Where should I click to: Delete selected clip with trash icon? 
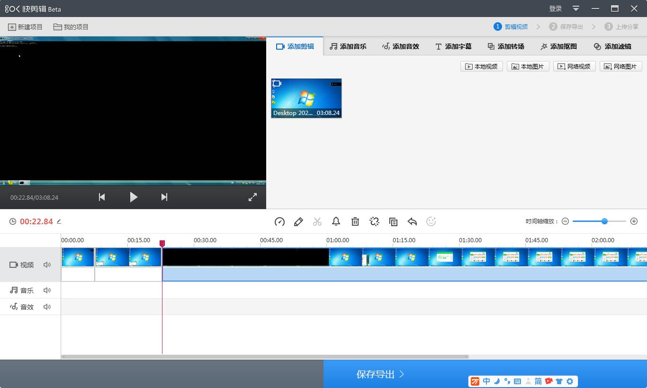(x=355, y=221)
